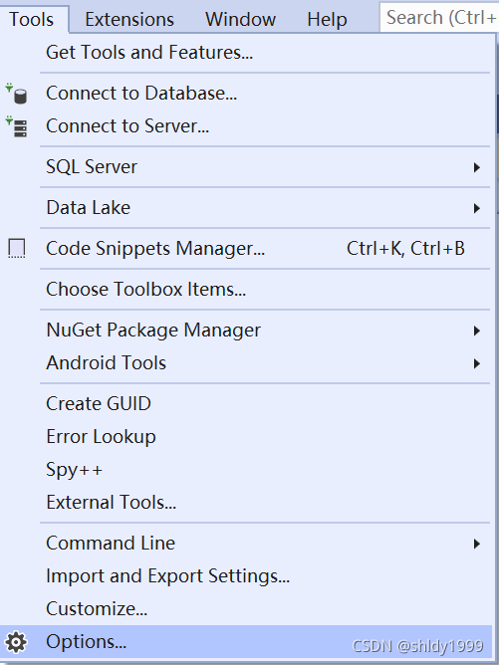The width and height of the screenshot is (499, 665).
Task: Open the Customize dialog
Action: pos(246,609)
